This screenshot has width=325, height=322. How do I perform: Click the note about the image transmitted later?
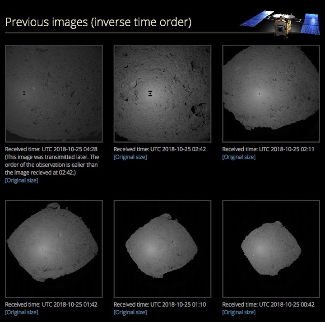(52, 164)
